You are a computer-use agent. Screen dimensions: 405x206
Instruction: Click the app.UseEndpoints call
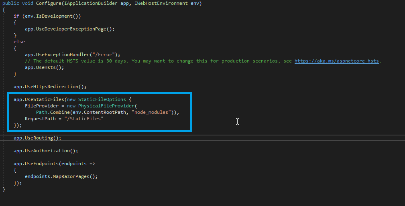pyautogui.click(x=36, y=164)
